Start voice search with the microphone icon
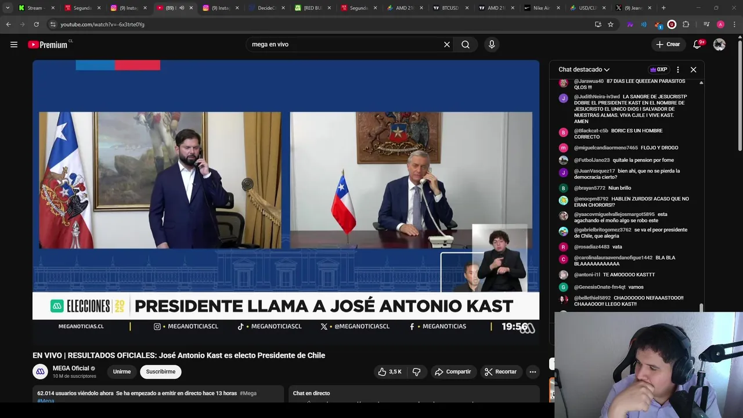 [x=492, y=44]
